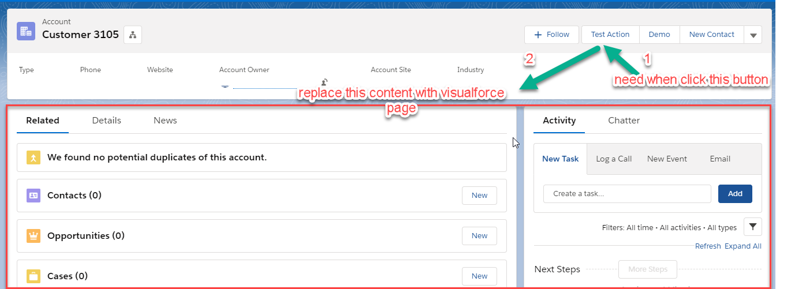Create New opportunity from Opportunities list
This screenshot has width=791, height=289.
coord(479,236)
